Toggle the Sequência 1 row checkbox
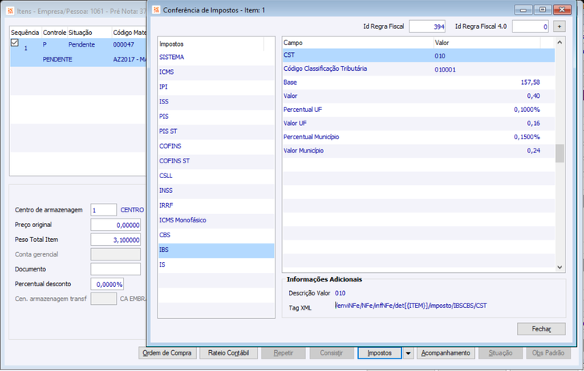Screen dimensions: 584x371 15,43
